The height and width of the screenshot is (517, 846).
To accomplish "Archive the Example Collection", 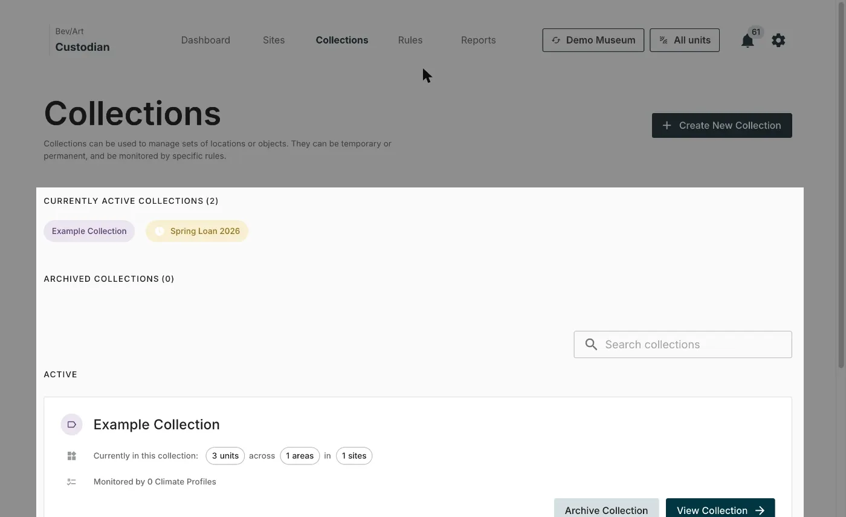I will 606,508.
